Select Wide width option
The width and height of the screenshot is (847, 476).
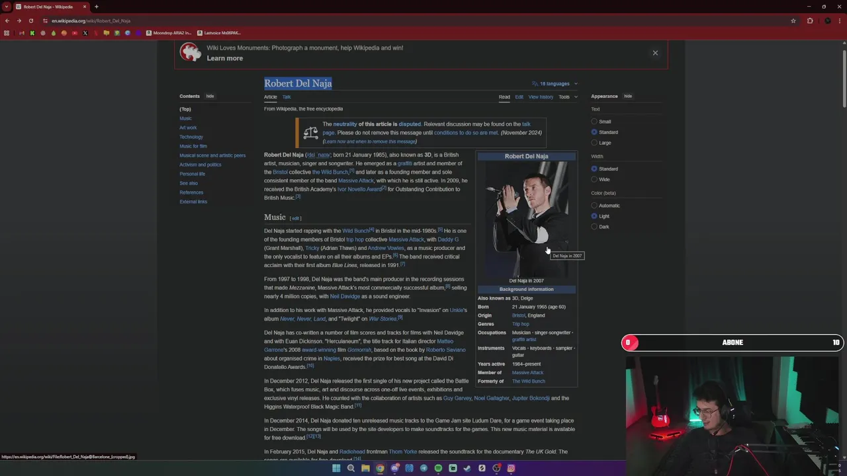pyautogui.click(x=594, y=179)
